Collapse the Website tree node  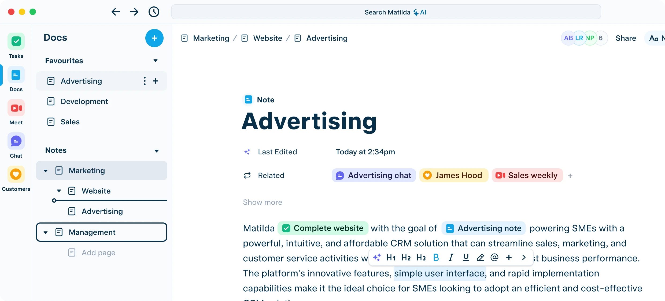[59, 191]
